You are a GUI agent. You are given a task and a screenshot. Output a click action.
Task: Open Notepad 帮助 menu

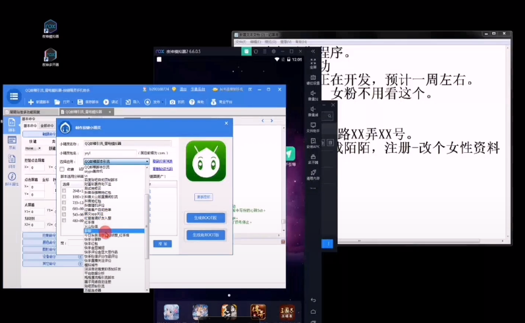pos(301,42)
